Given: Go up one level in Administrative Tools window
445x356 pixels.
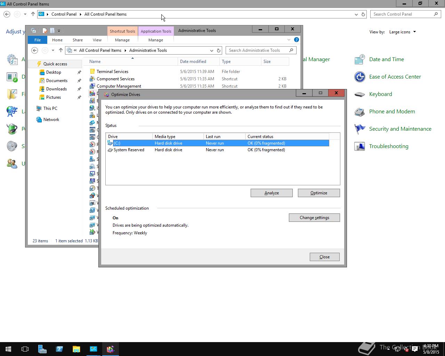Looking at the screenshot, I should coord(61,50).
